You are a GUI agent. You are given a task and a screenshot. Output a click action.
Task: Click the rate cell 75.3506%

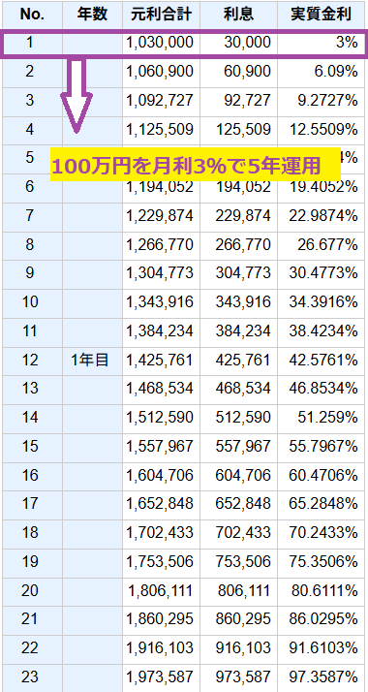322,562
